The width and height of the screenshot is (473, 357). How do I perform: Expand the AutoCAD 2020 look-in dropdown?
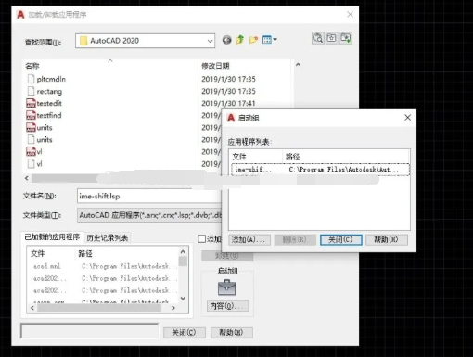click(210, 41)
